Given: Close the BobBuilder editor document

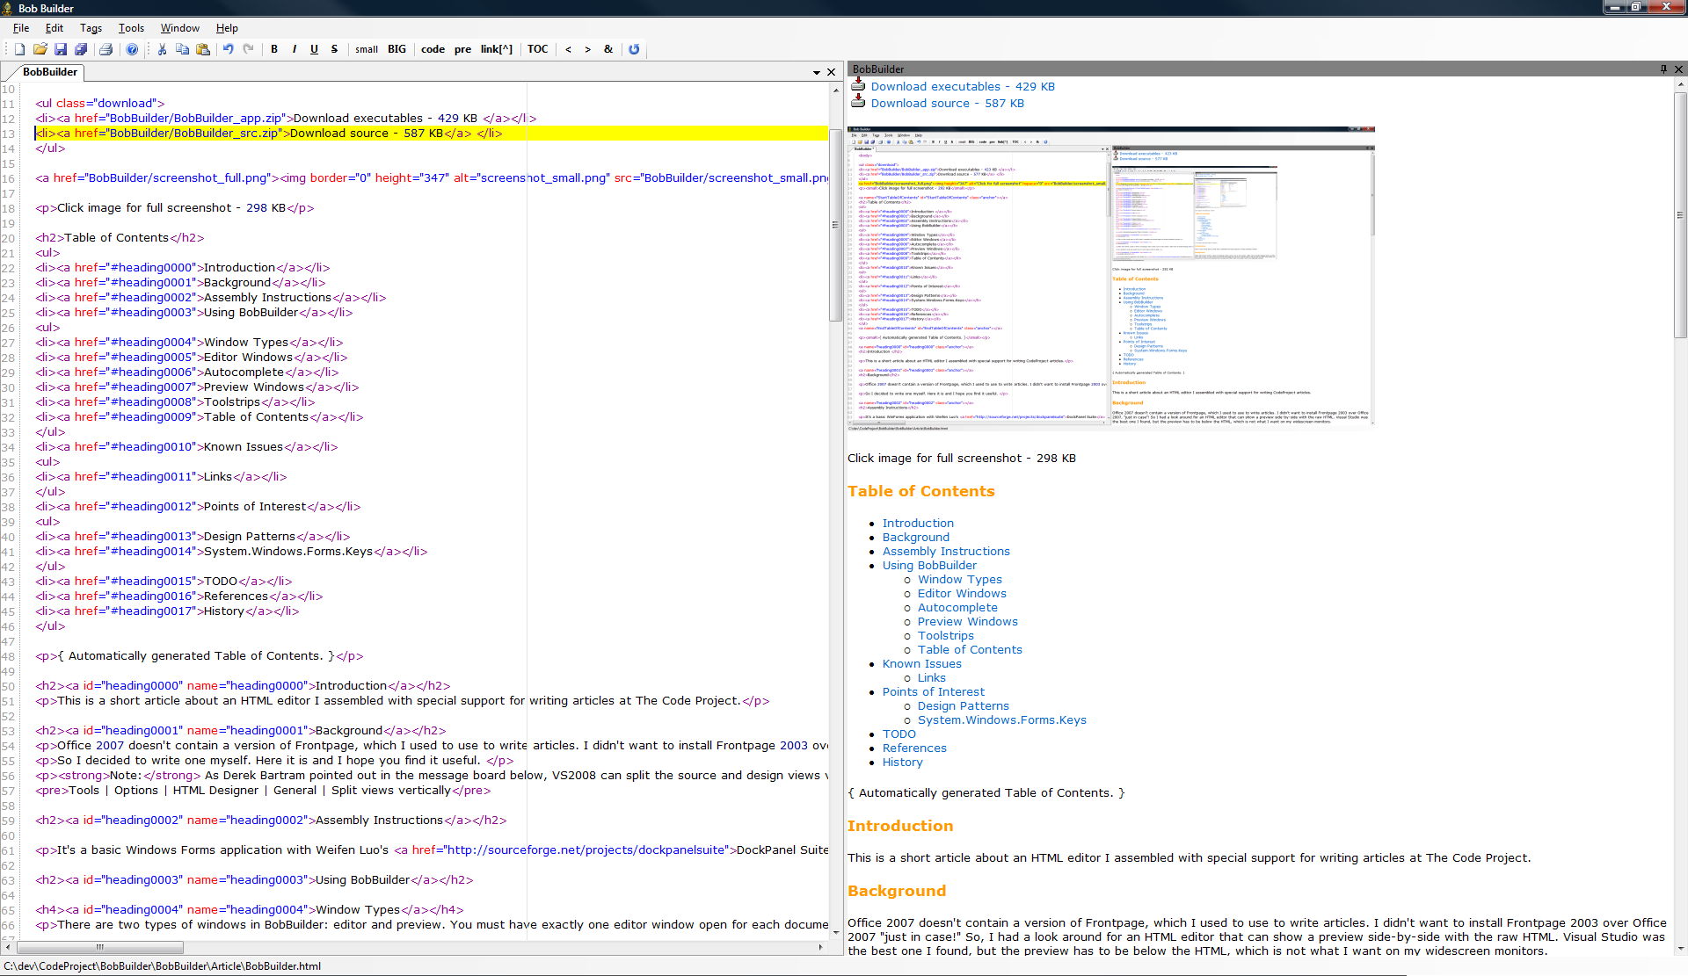Looking at the screenshot, I should 832,72.
